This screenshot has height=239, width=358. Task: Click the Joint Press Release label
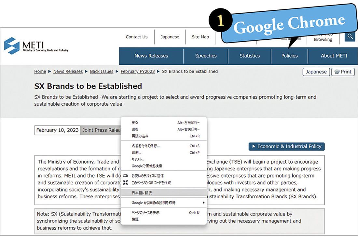101,130
